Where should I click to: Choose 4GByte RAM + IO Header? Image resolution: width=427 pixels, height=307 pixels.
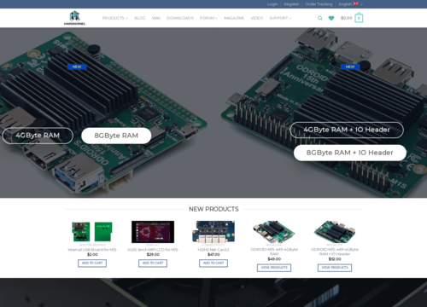tap(347, 130)
